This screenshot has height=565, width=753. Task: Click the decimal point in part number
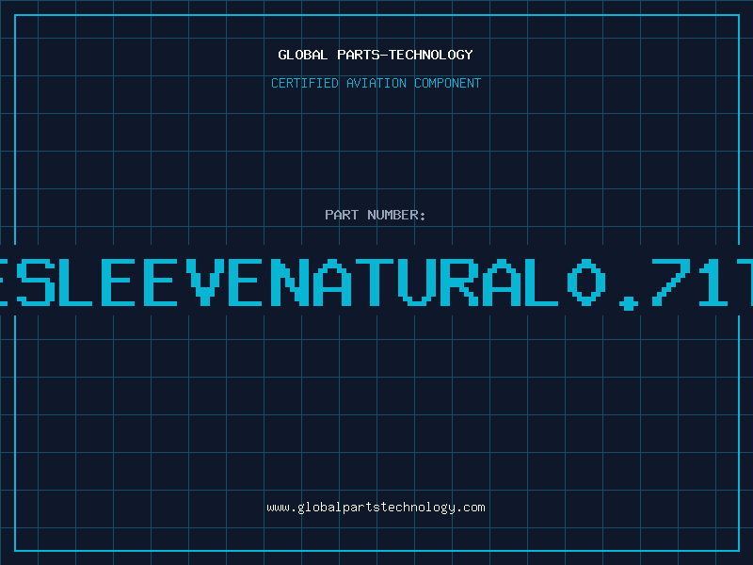tap(629, 303)
